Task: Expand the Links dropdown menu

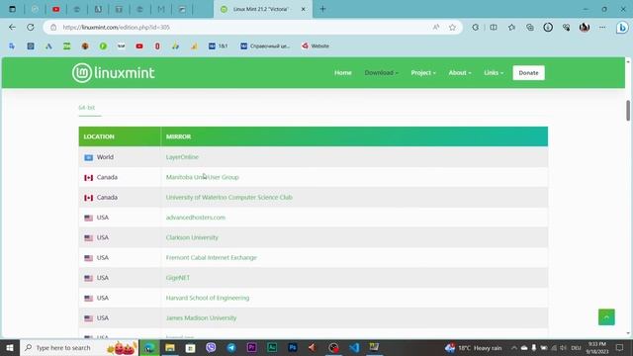Action: click(494, 72)
